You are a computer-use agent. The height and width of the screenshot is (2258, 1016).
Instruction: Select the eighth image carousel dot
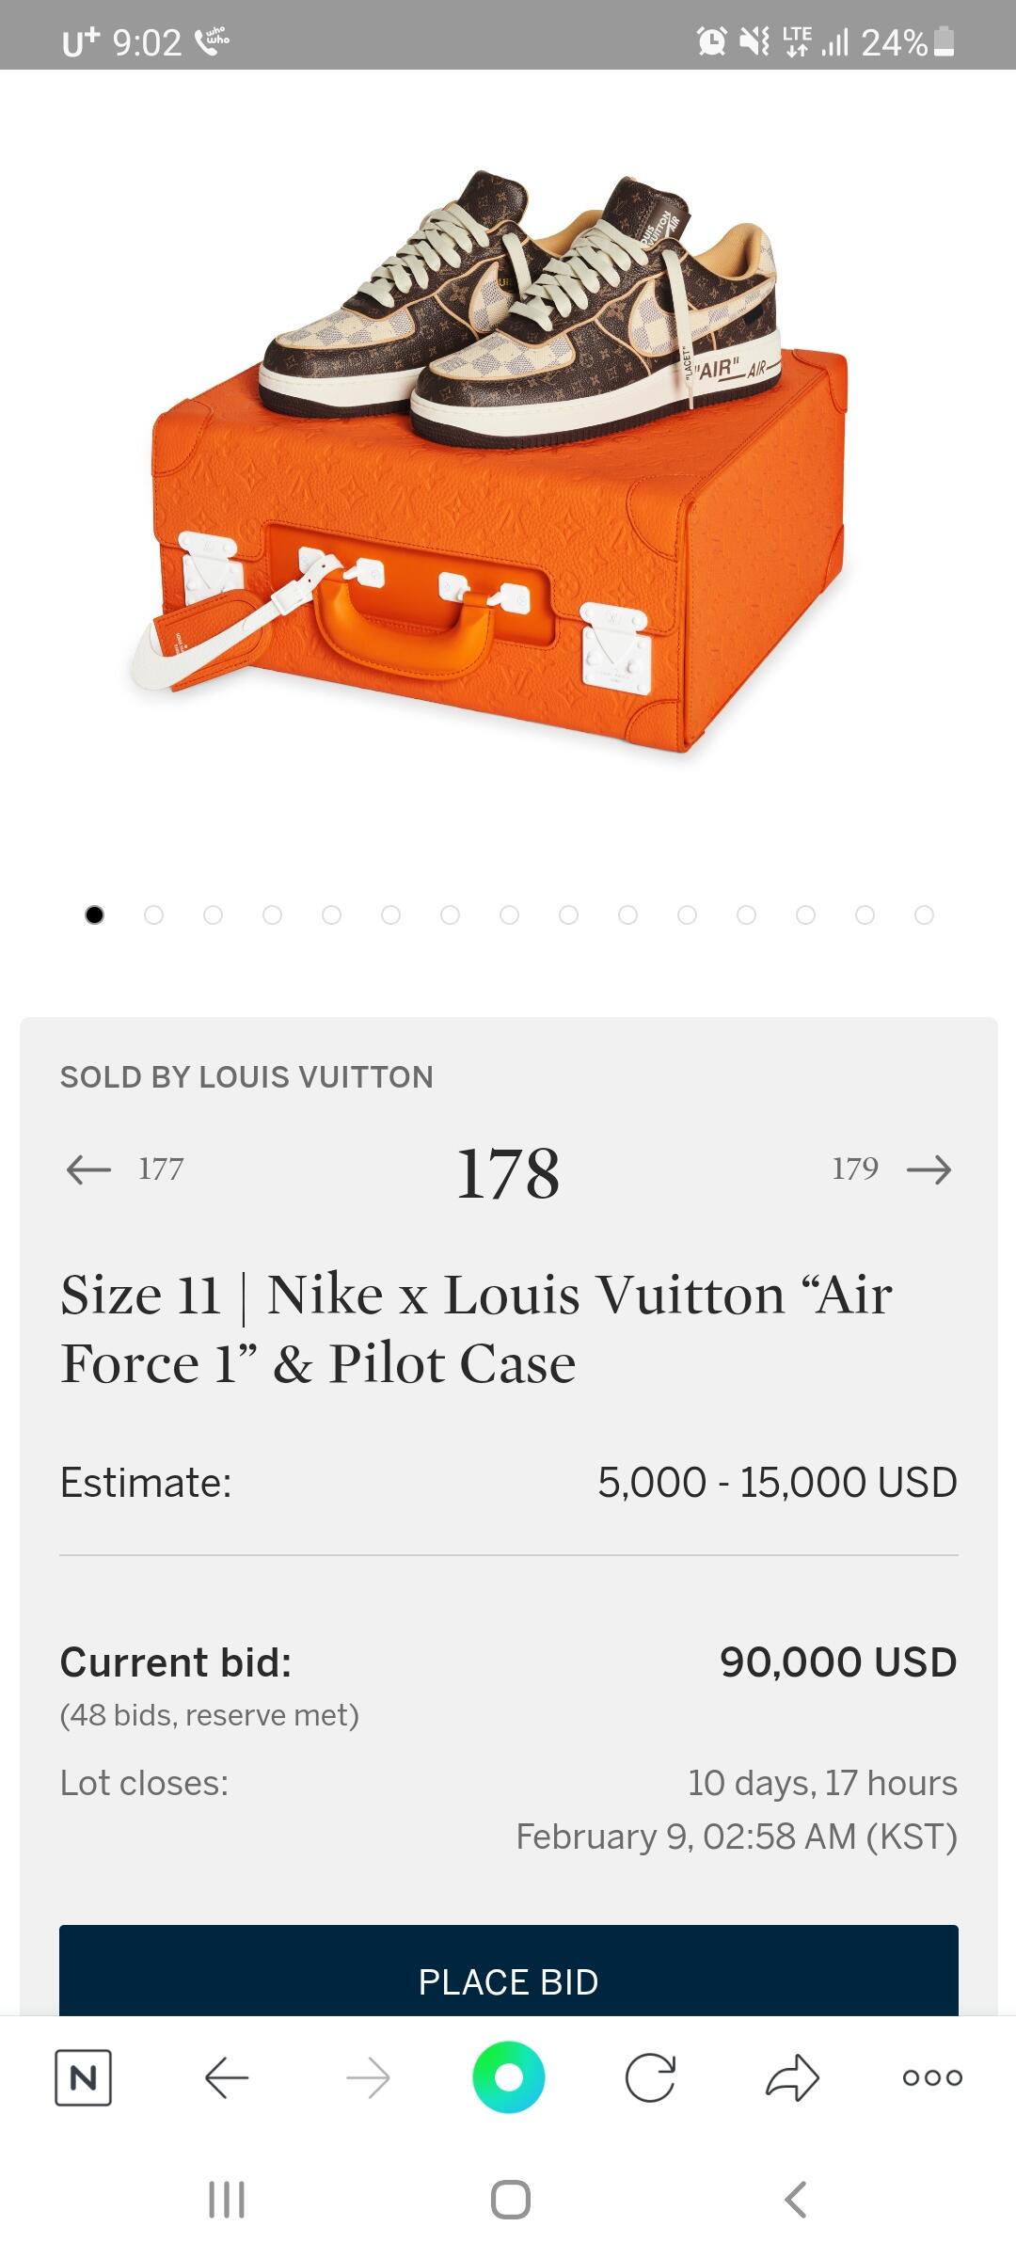(509, 914)
